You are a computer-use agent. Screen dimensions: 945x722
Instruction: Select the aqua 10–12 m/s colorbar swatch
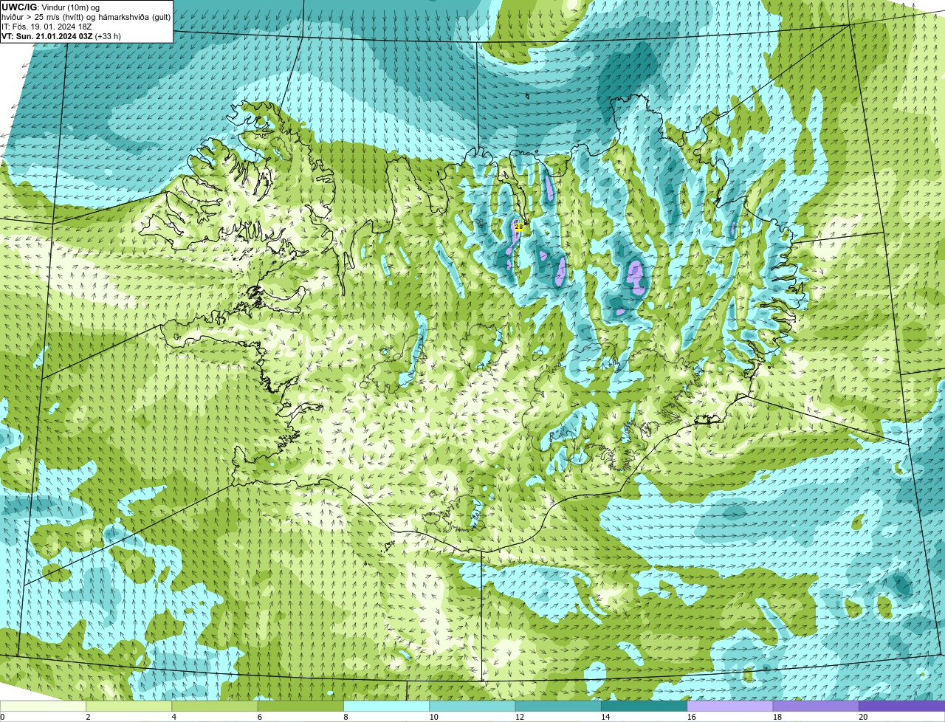472,706
